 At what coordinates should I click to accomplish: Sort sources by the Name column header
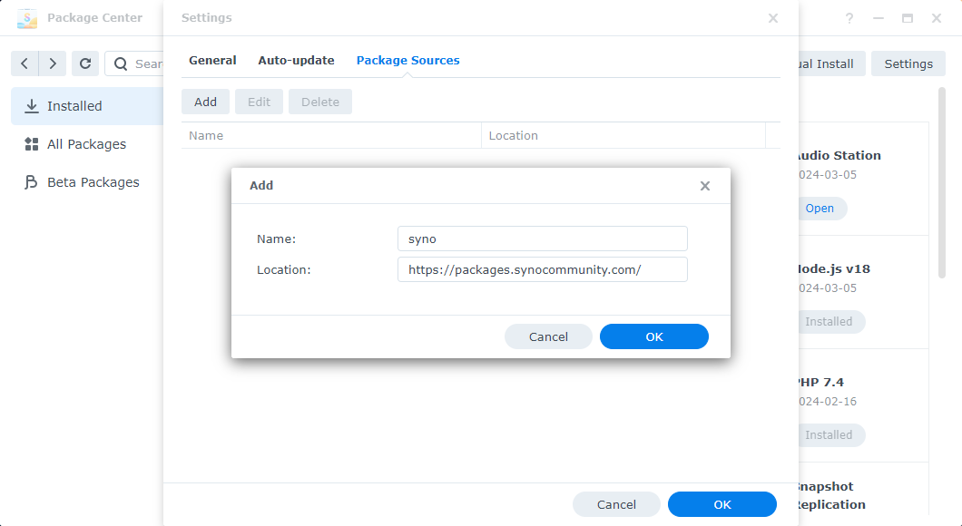[206, 135]
